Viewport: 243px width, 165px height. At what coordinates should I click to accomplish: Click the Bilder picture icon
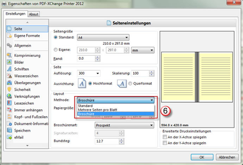(x=9, y=62)
